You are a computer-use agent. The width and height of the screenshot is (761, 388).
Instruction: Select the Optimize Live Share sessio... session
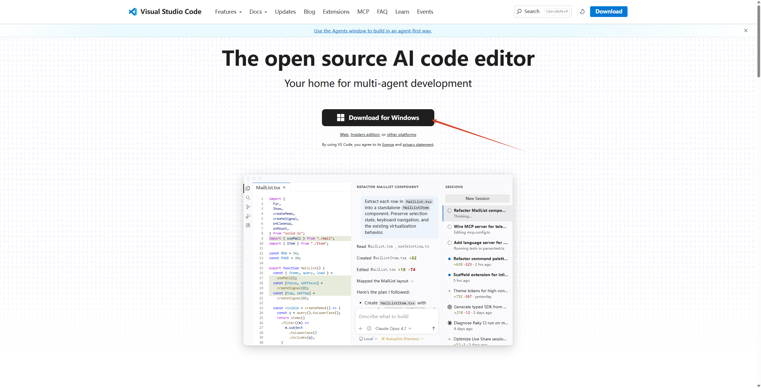point(477,341)
